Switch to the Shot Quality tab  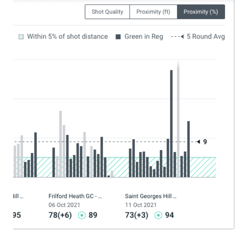pyautogui.click(x=107, y=12)
